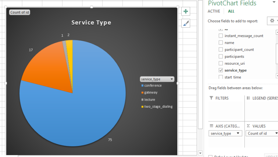Viewport: 278px width, 157px height.
Task: Click the blue conference legend marker
Action: coord(142,86)
